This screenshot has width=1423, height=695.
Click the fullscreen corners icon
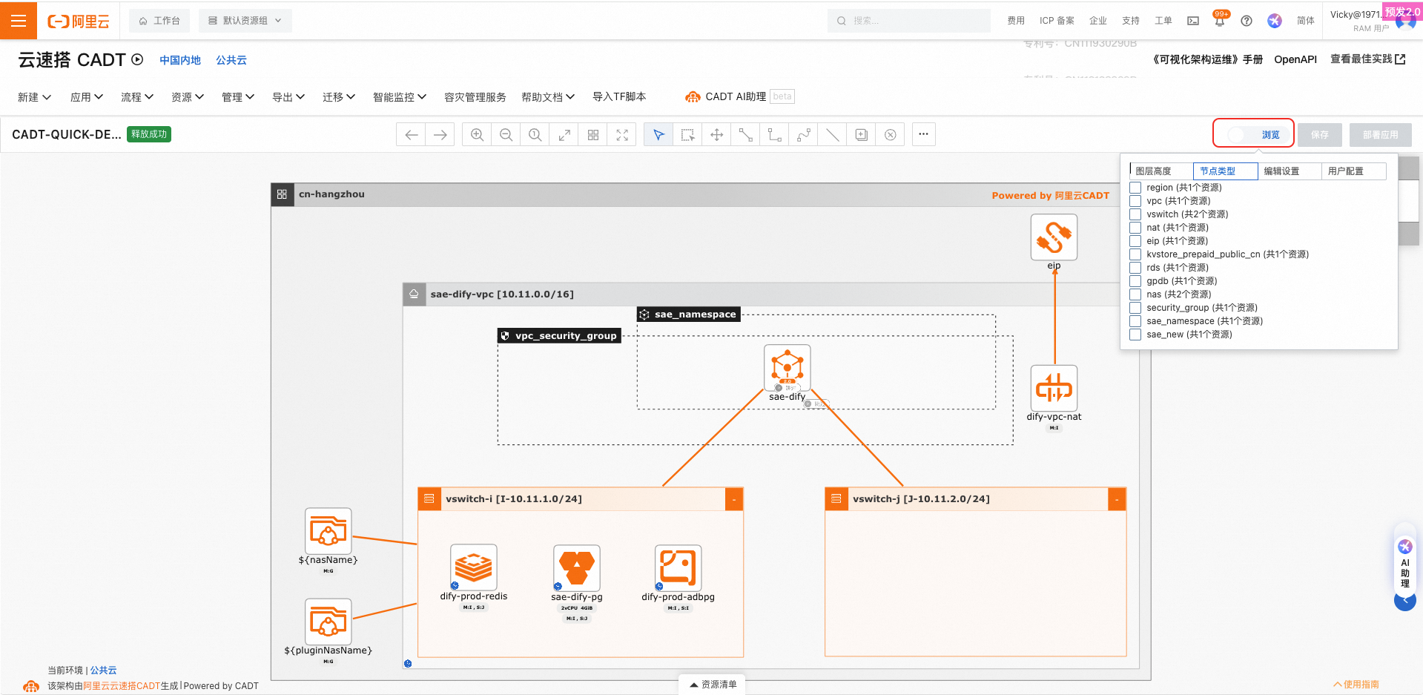(622, 135)
